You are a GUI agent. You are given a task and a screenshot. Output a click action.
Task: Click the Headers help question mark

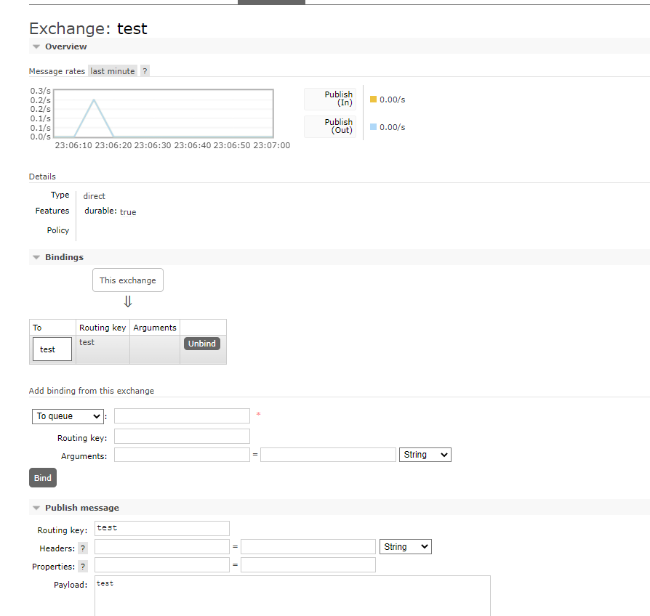coord(83,548)
